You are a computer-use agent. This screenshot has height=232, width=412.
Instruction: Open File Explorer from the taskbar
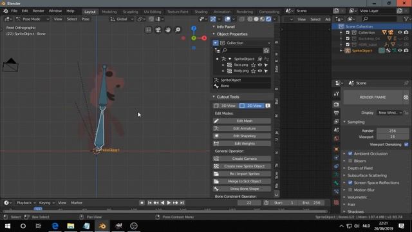click(70, 226)
